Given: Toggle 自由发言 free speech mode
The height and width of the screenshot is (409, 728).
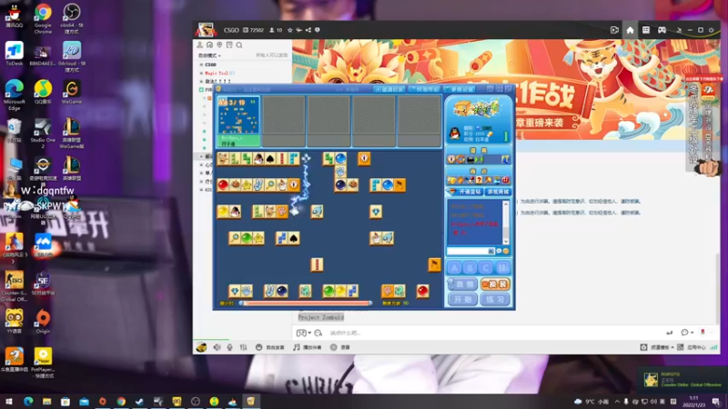Looking at the screenshot, I should click(x=269, y=347).
